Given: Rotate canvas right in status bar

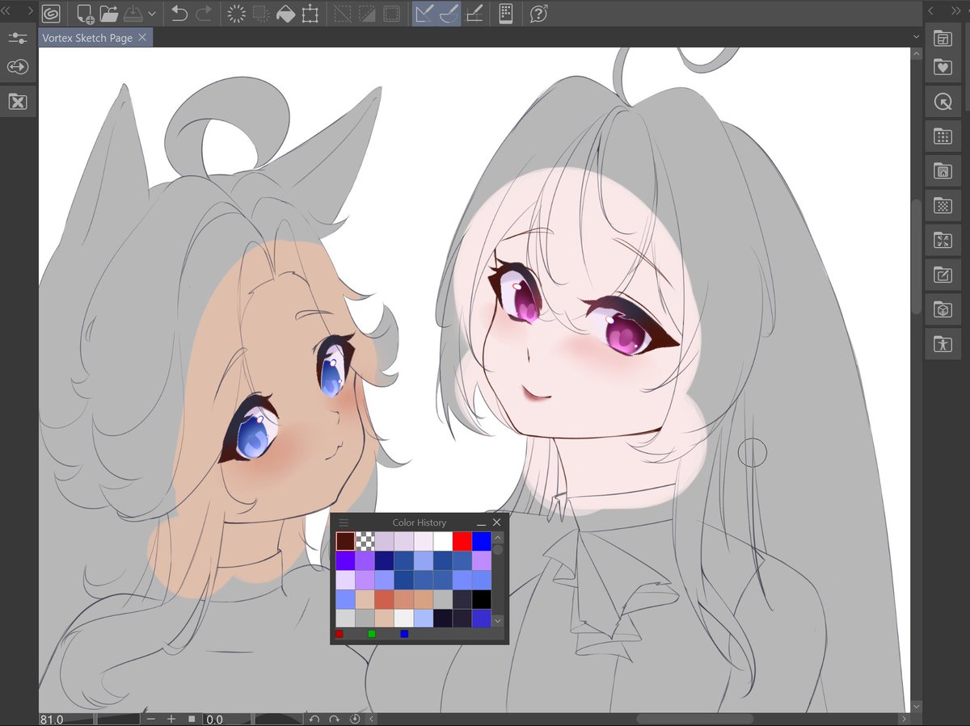Looking at the screenshot, I should pyautogui.click(x=335, y=719).
